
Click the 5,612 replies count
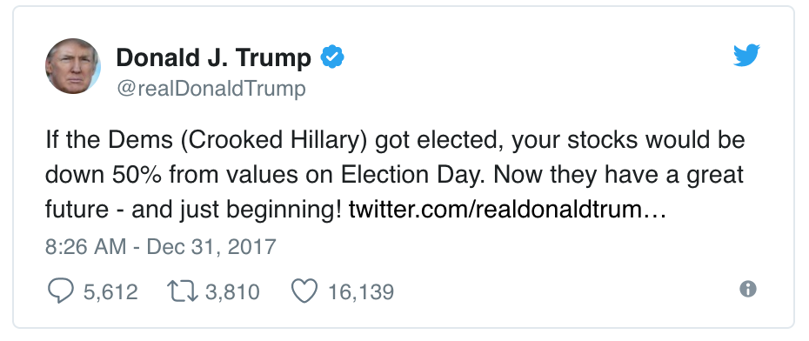(x=110, y=292)
